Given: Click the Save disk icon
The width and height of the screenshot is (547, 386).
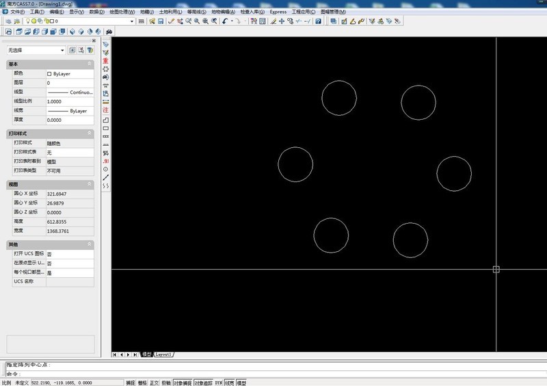Looking at the screenshot, I should point(161,21).
